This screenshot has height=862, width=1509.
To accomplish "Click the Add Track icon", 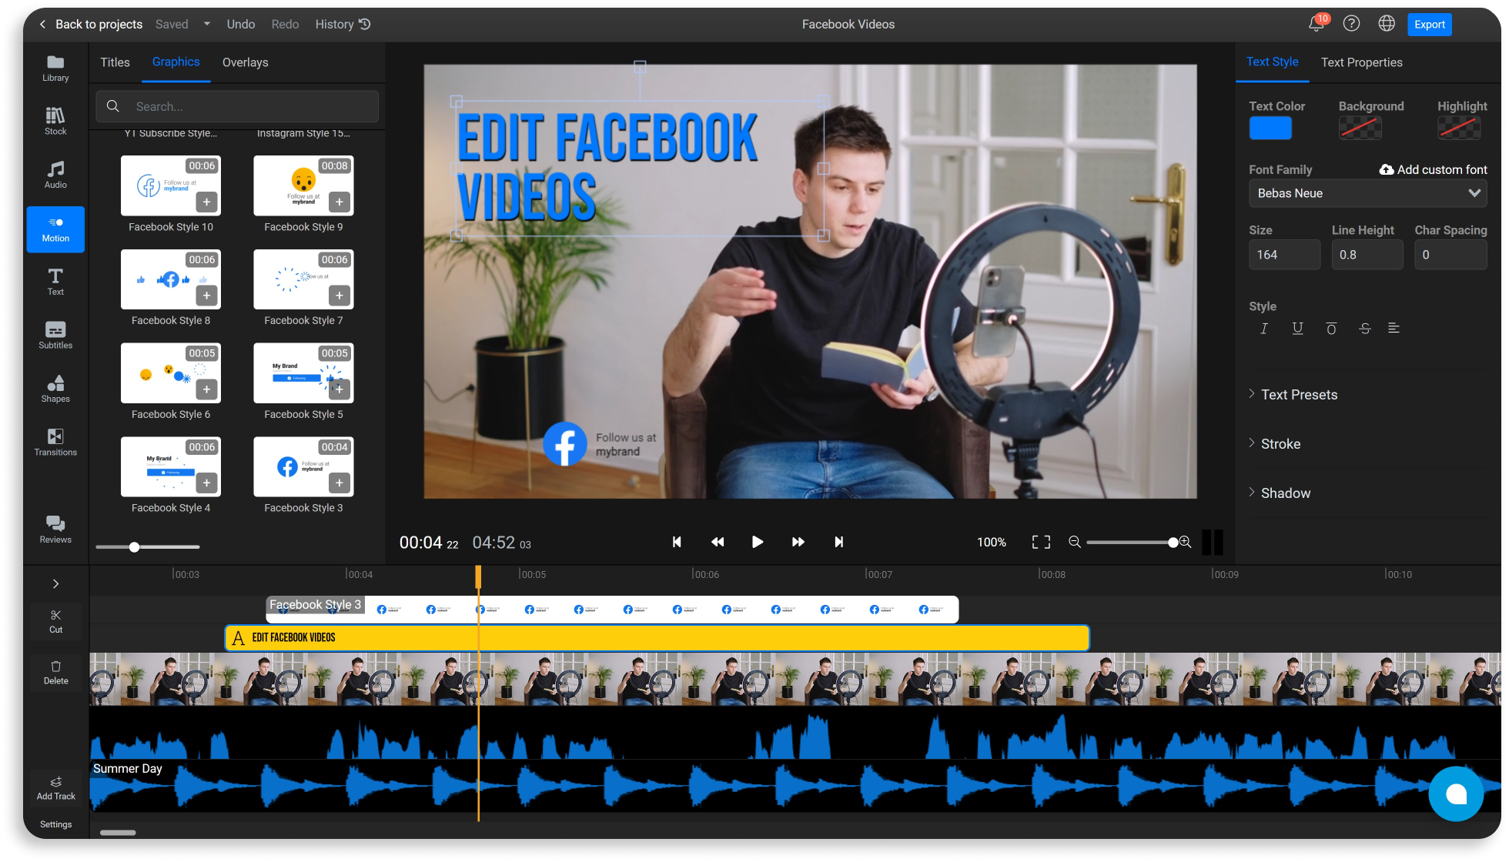I will coord(55,788).
